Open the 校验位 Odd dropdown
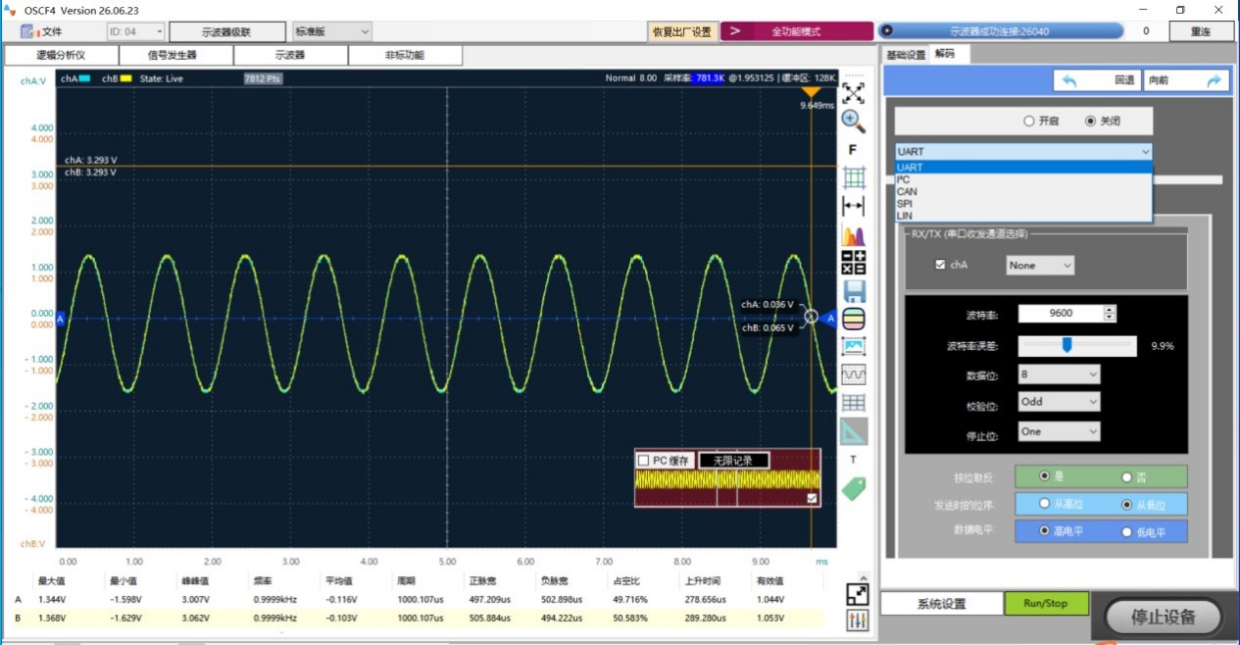The image size is (1240, 645). coord(1059,401)
